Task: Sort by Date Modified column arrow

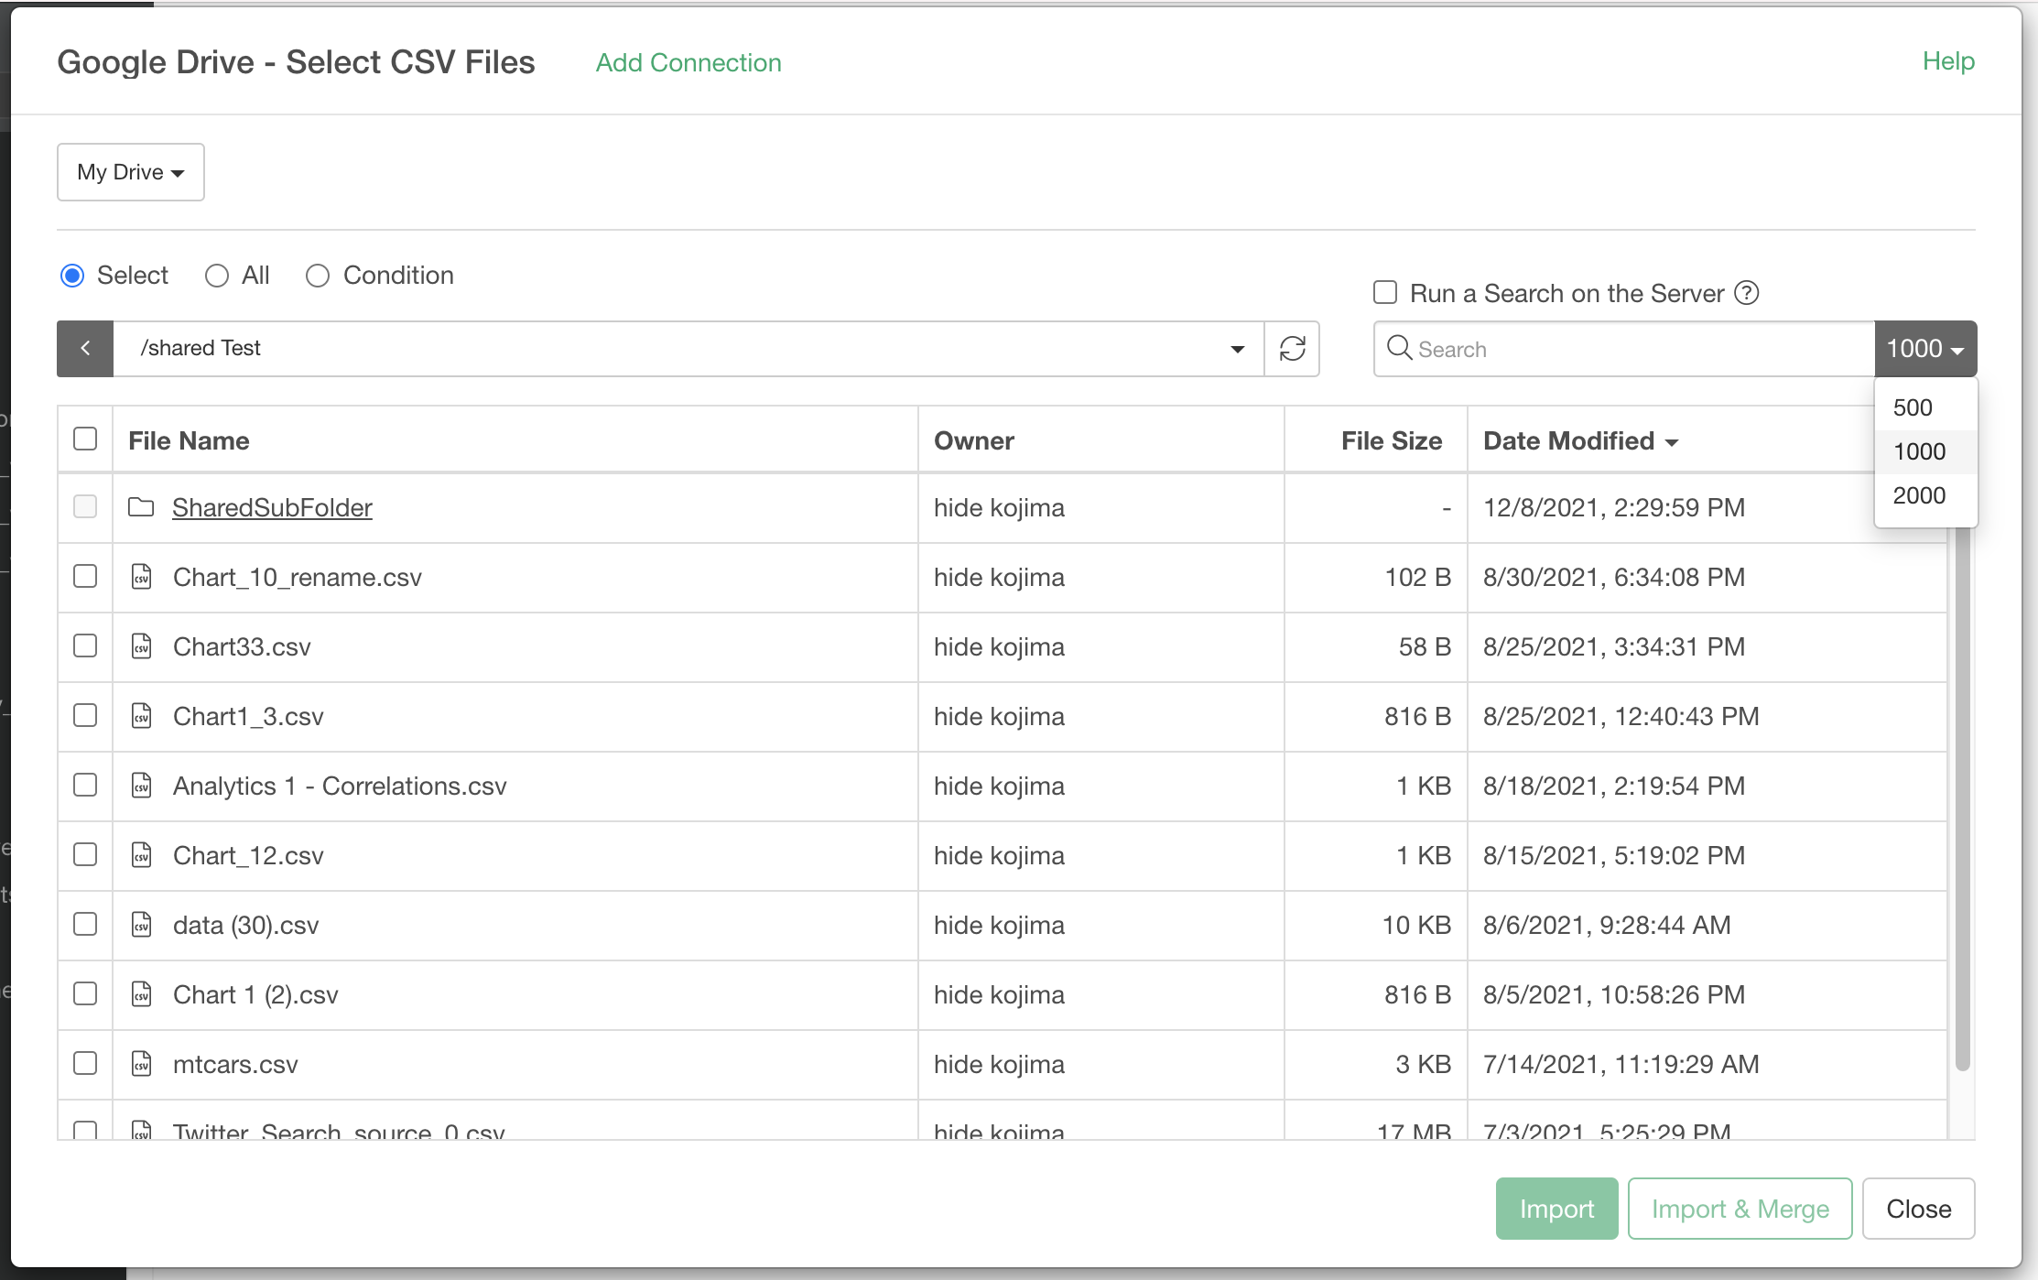Action: pyautogui.click(x=1672, y=442)
